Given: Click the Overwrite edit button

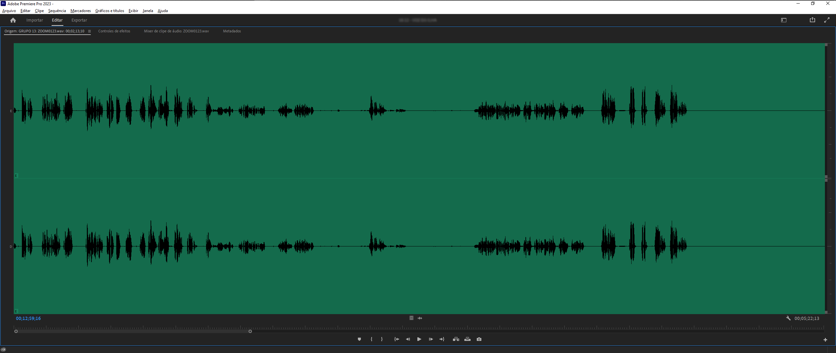Looking at the screenshot, I should click(x=468, y=339).
